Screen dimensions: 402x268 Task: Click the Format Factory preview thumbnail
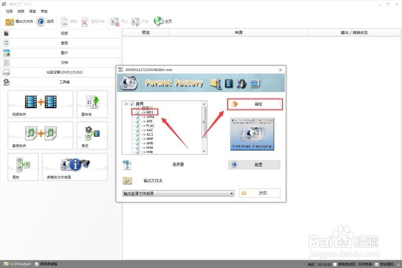point(252,134)
